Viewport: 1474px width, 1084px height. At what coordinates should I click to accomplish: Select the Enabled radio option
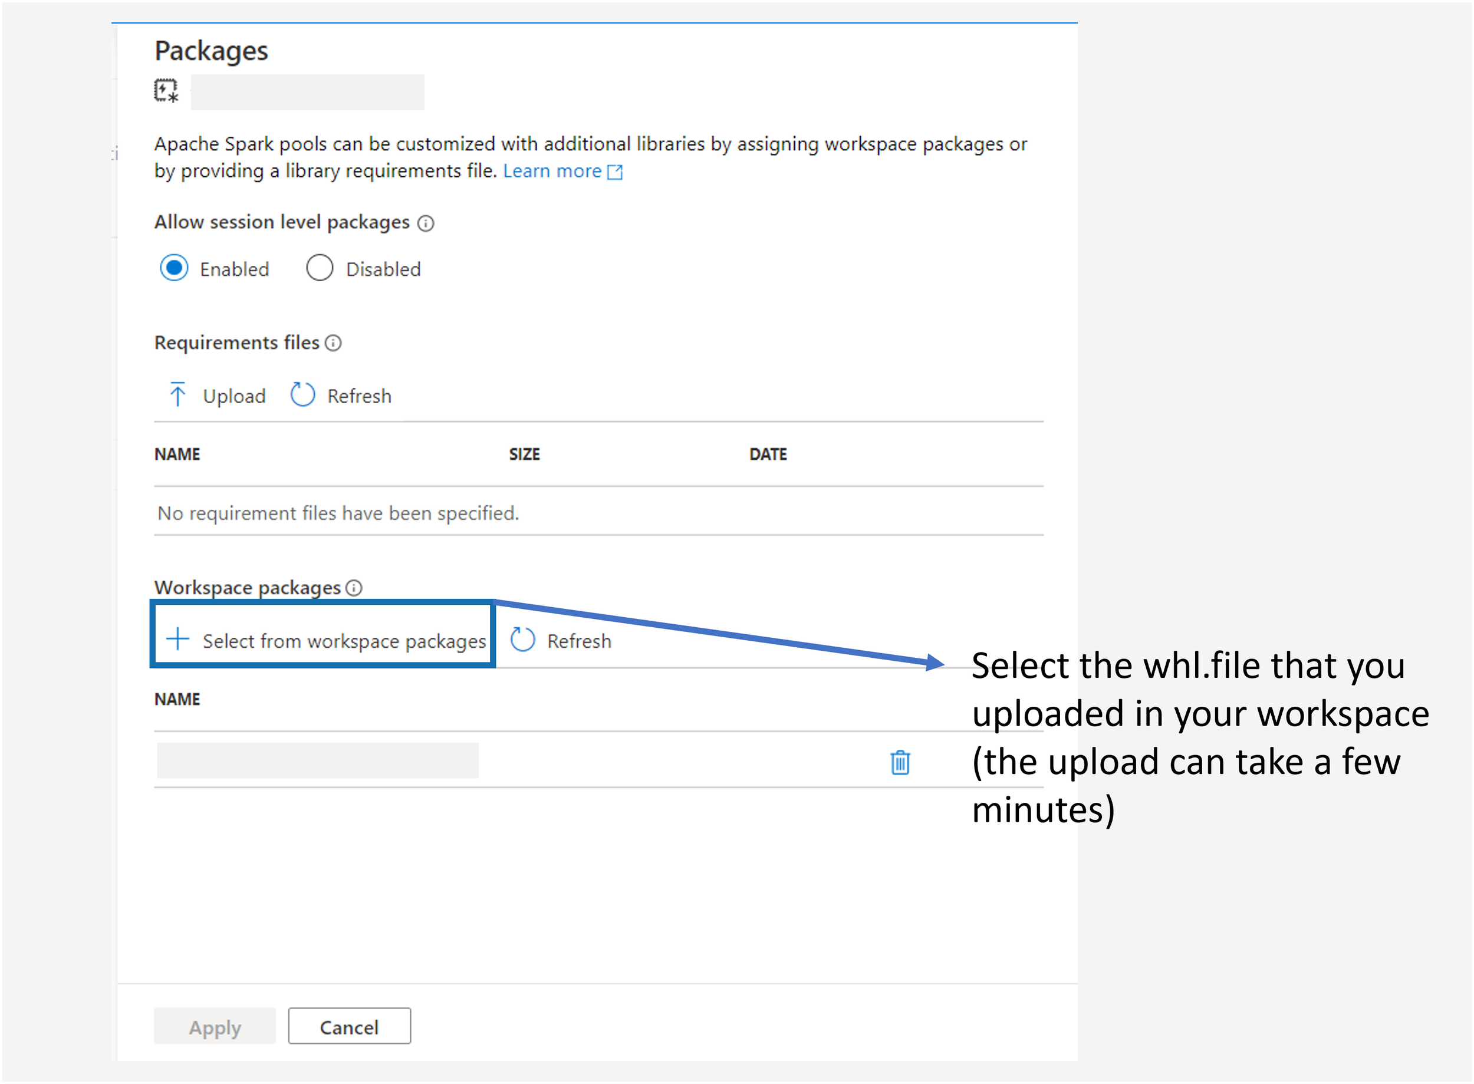174,268
